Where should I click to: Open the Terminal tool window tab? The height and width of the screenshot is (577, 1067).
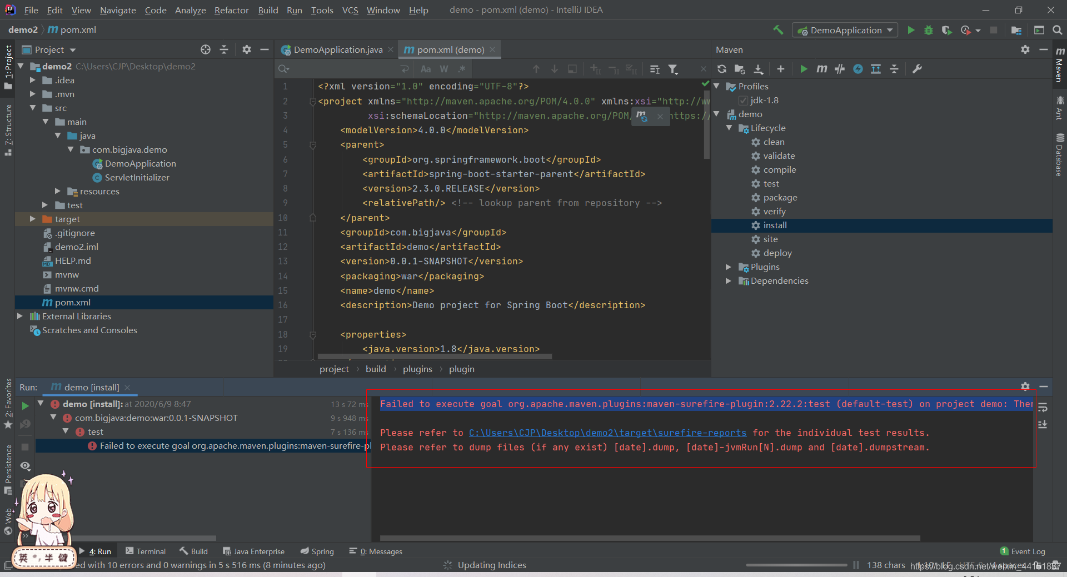(x=146, y=551)
